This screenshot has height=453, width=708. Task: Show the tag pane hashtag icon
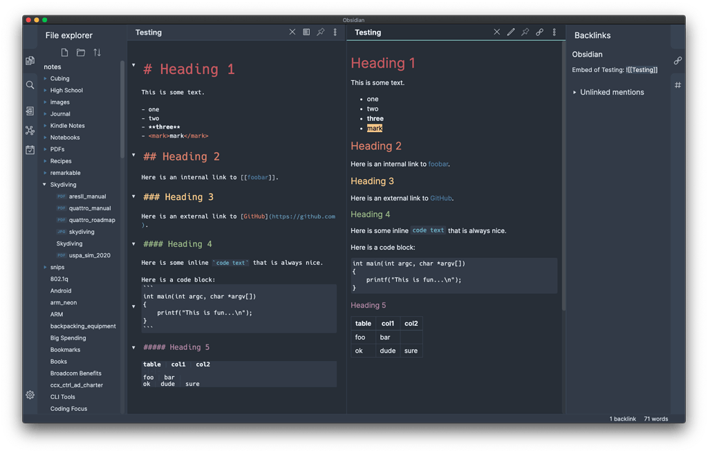click(678, 85)
